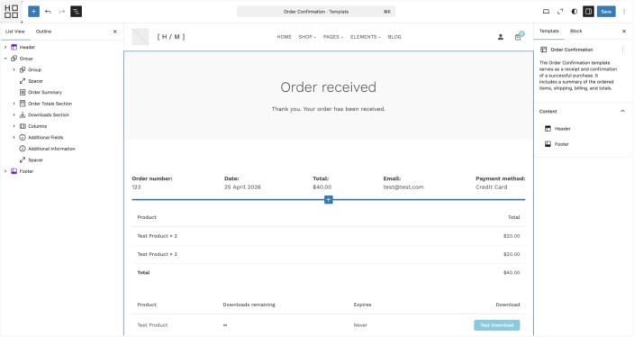Collapse the top-level Group item
This screenshot has height=337, width=634.
click(x=5, y=59)
